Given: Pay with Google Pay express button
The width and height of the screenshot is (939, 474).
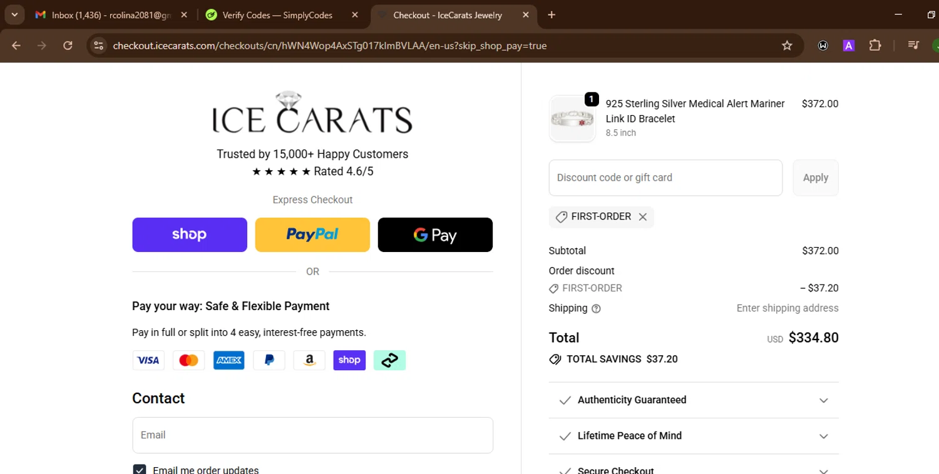Looking at the screenshot, I should [435, 234].
